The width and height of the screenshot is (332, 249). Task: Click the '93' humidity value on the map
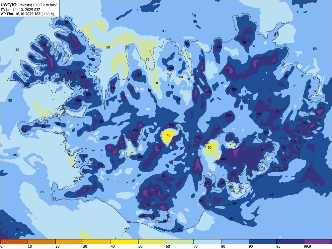[x=150, y=90]
